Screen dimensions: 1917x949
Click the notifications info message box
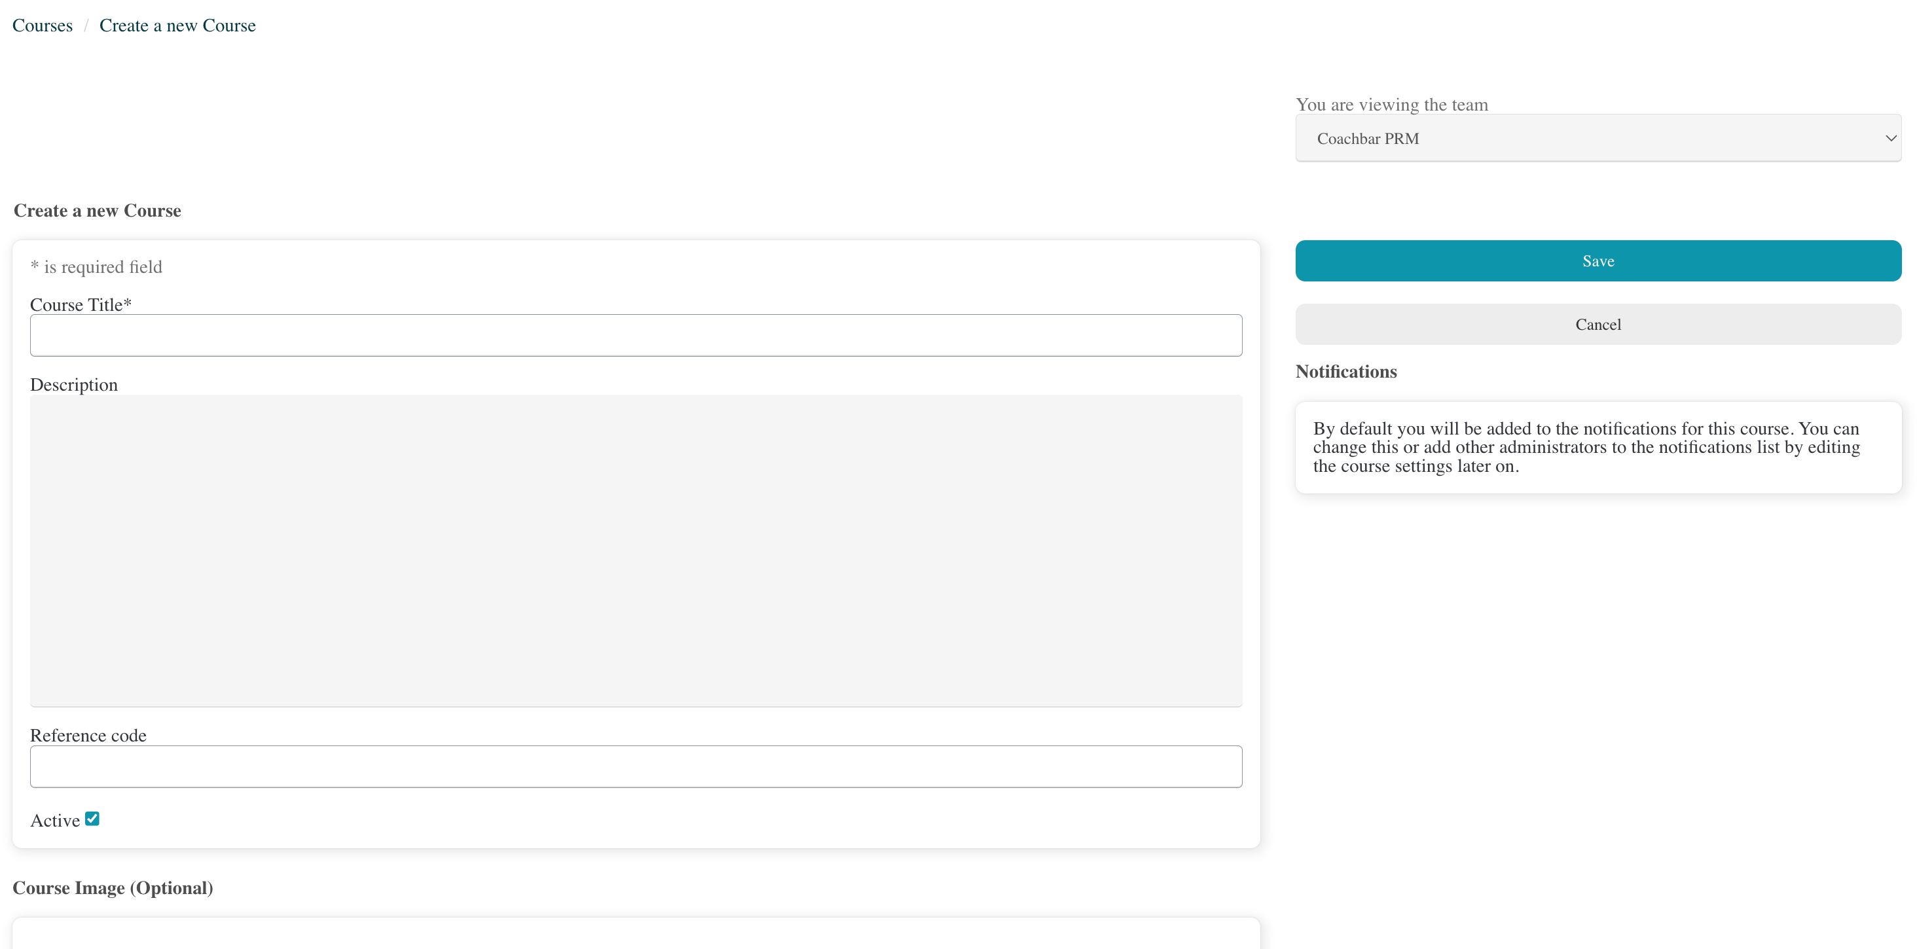click(x=1597, y=448)
